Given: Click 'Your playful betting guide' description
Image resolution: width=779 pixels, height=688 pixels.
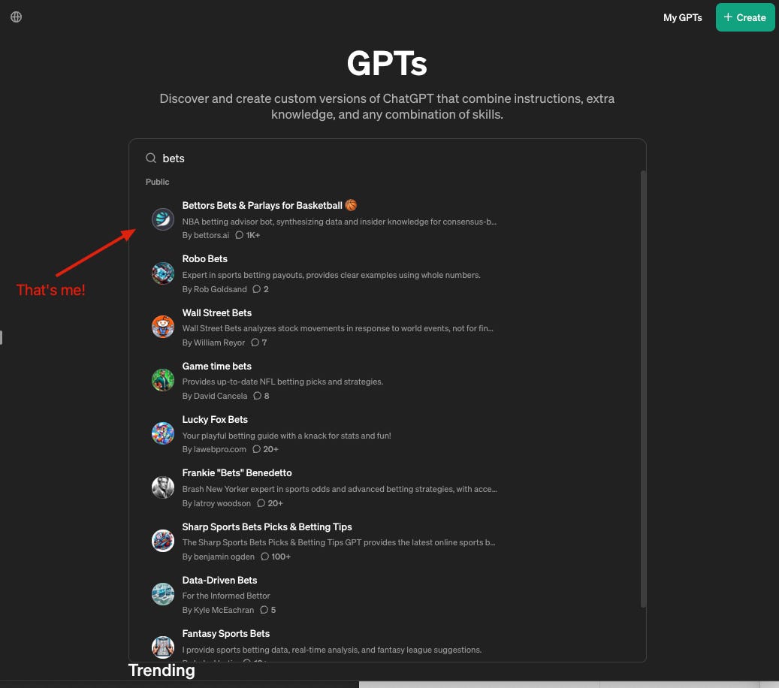Looking at the screenshot, I should coord(286,436).
